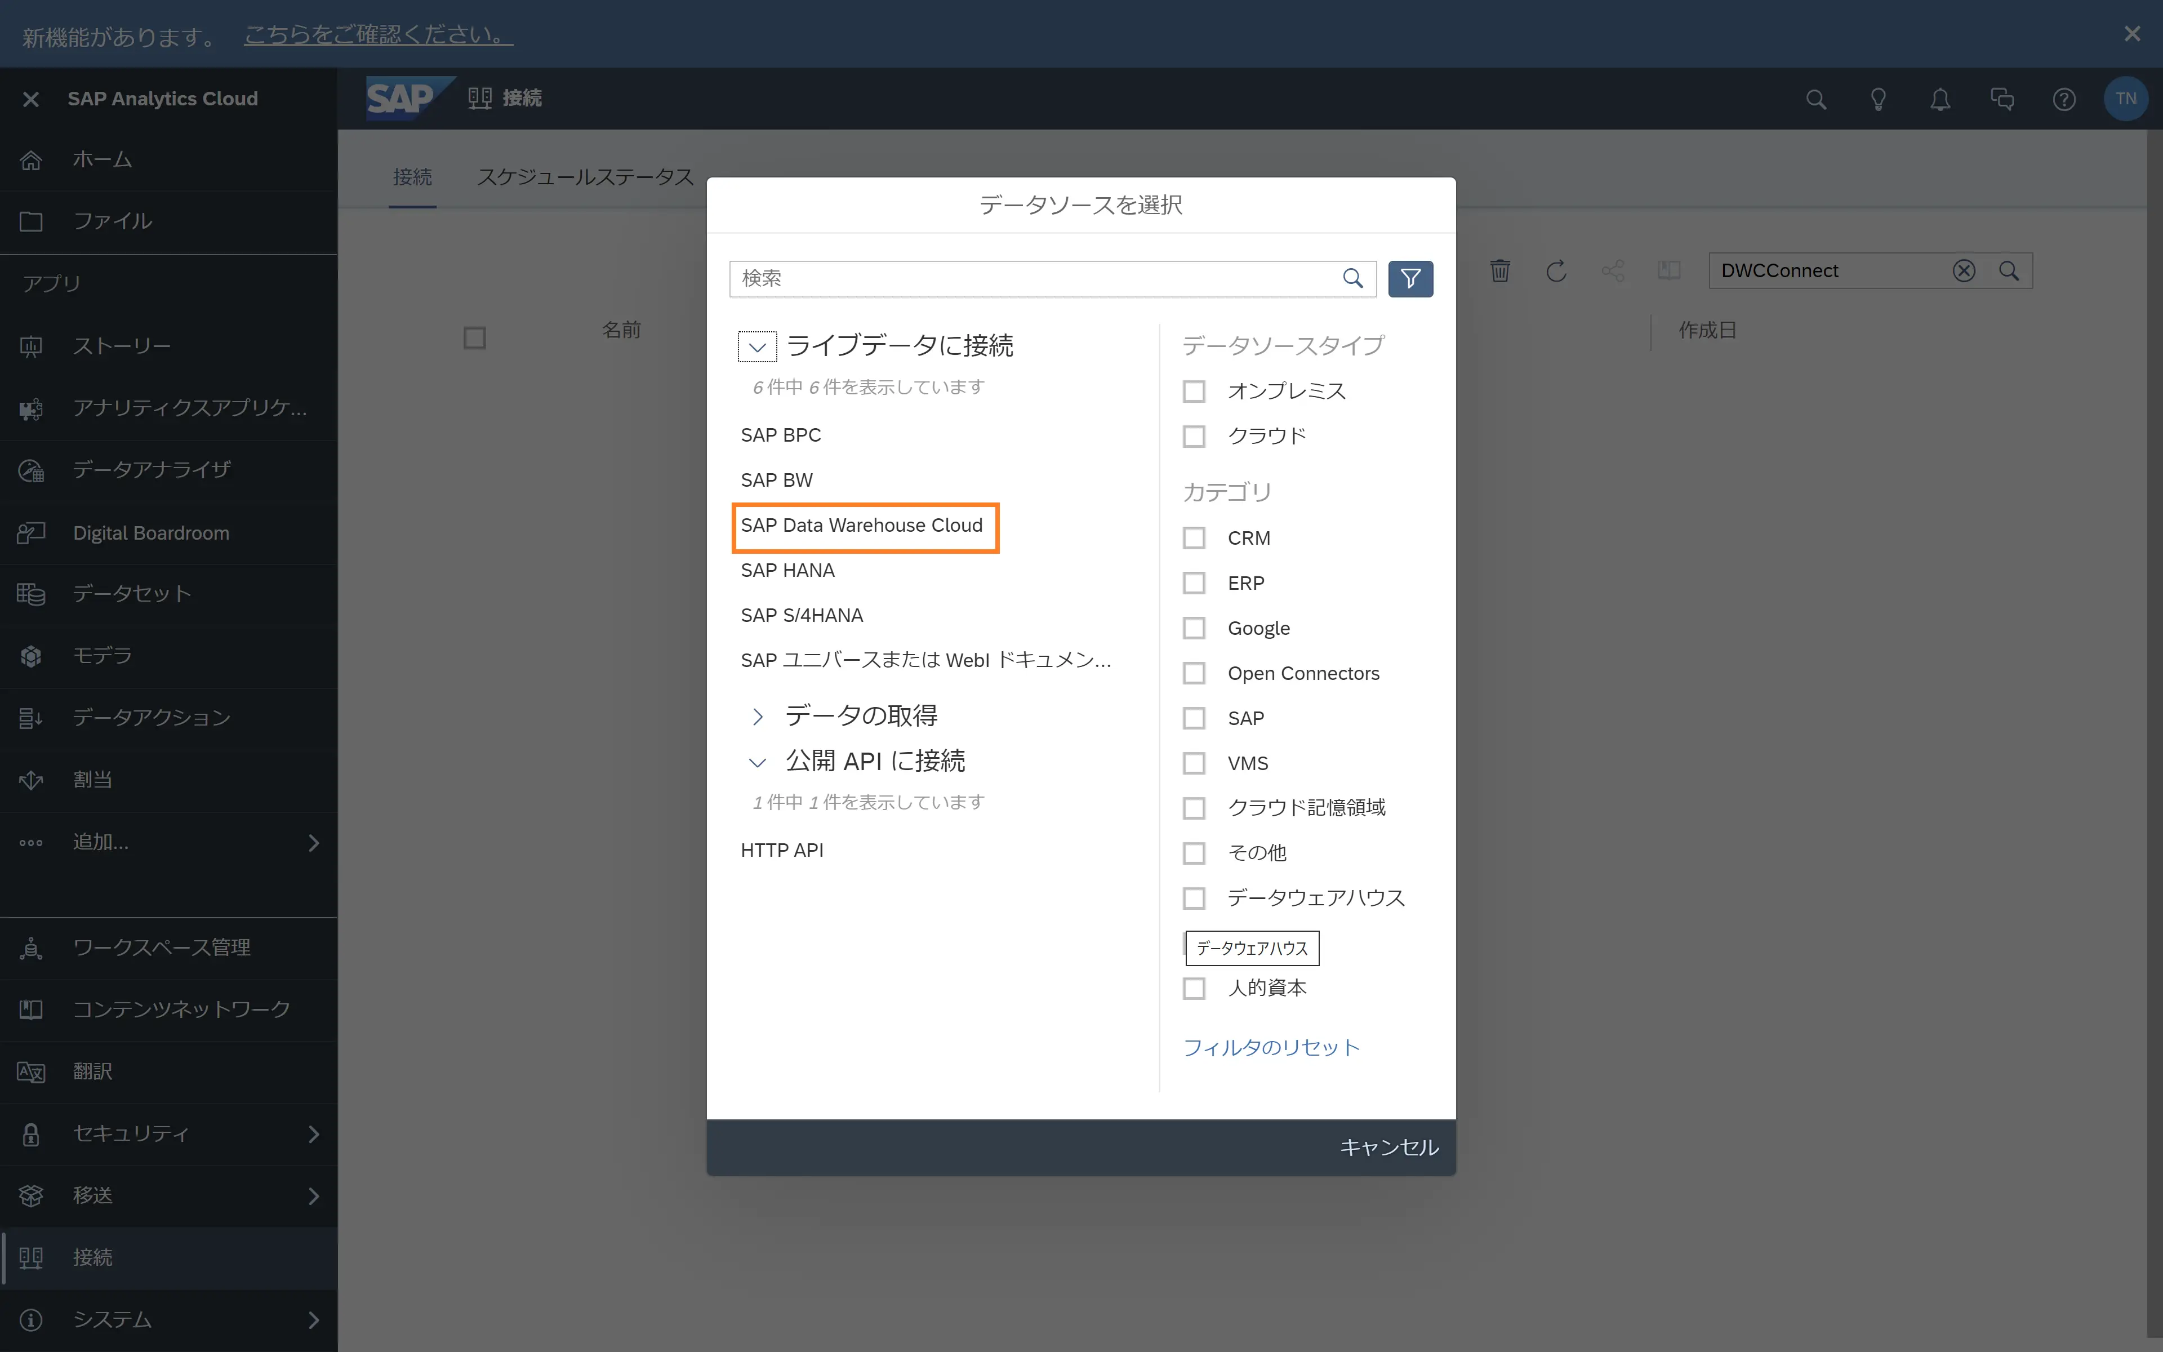Check the Google category checkbox
2163x1352 pixels.
pyautogui.click(x=1193, y=629)
